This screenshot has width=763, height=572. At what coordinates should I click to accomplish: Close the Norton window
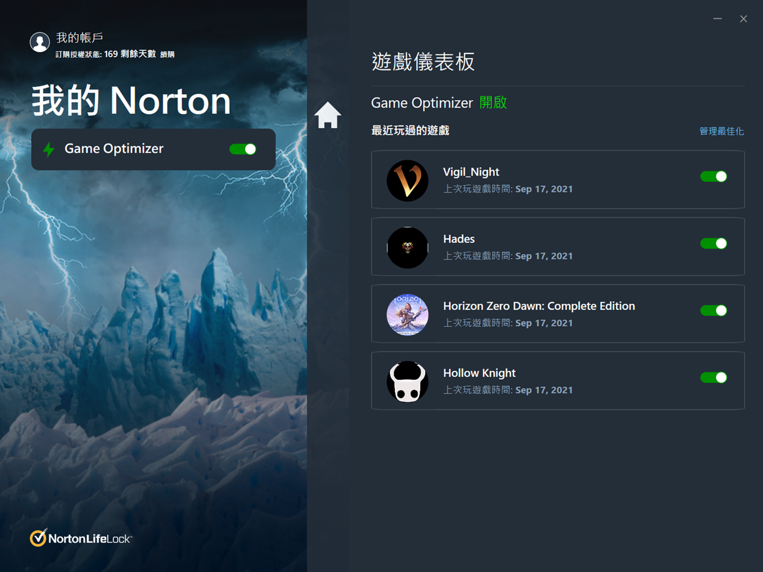(744, 19)
